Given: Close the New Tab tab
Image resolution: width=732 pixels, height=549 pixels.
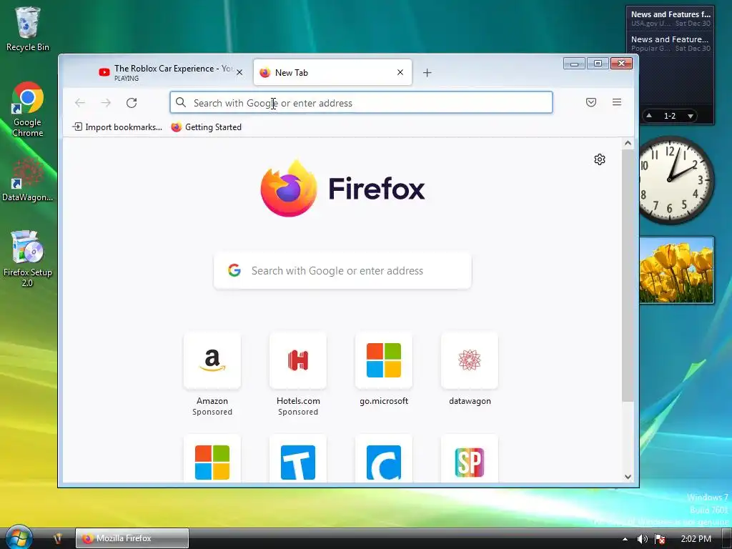Looking at the screenshot, I should (x=400, y=72).
